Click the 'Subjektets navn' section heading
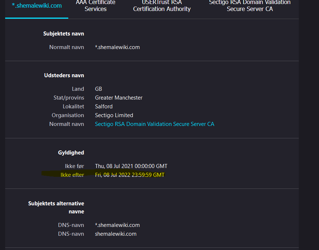The height and width of the screenshot is (250, 319). point(64,34)
